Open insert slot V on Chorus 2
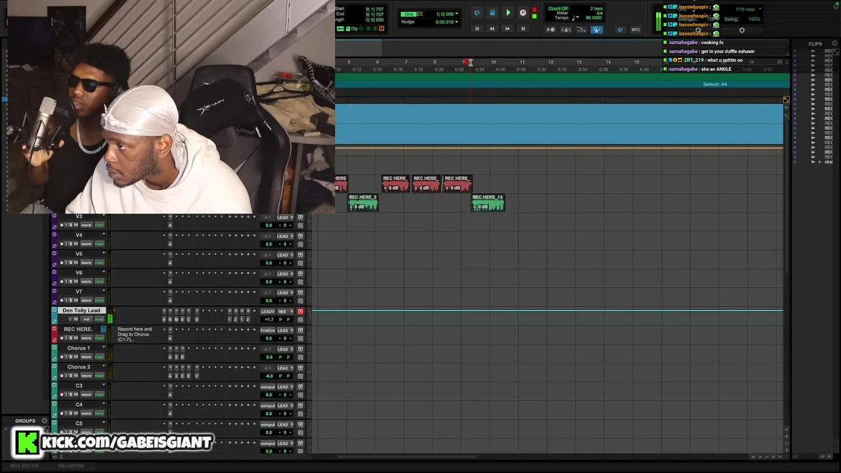Viewport: 841px width, 473px height. [x=197, y=376]
